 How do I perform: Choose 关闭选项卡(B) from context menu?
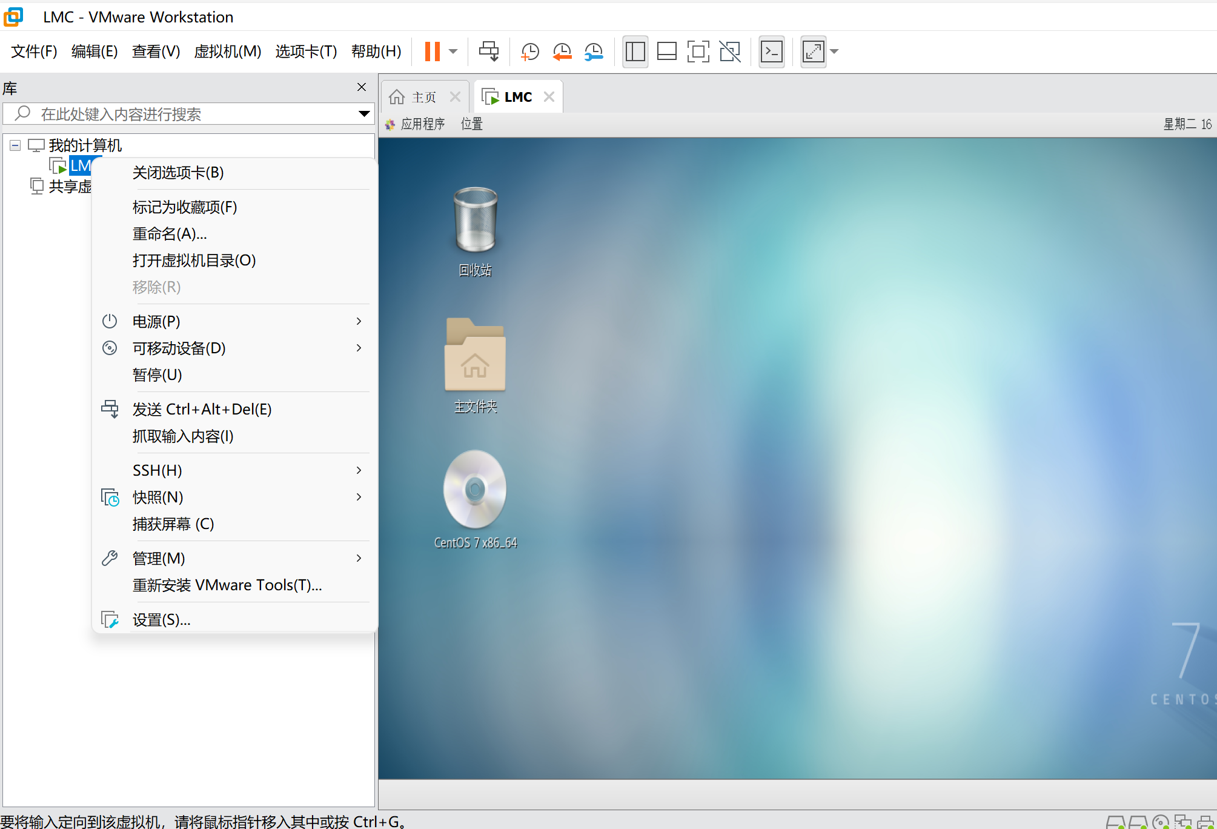pos(234,173)
